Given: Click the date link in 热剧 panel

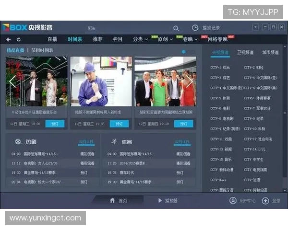Looking at the screenshot, I should click(86, 142).
